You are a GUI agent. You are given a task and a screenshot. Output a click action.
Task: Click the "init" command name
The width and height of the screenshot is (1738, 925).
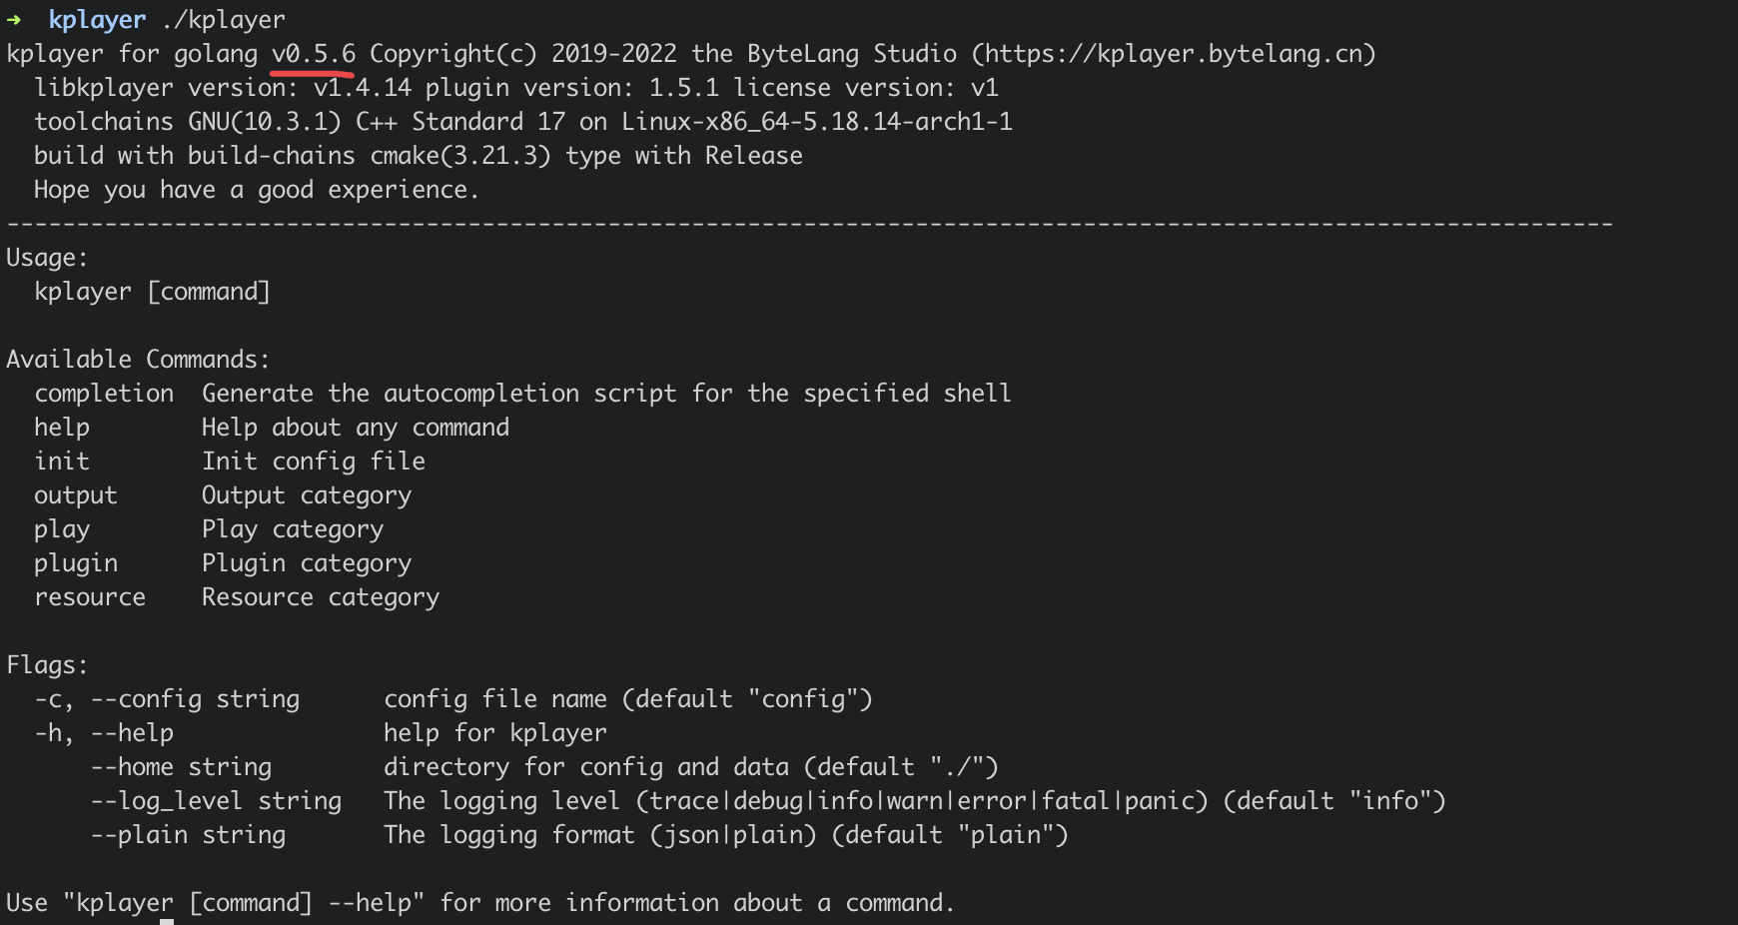click(62, 462)
